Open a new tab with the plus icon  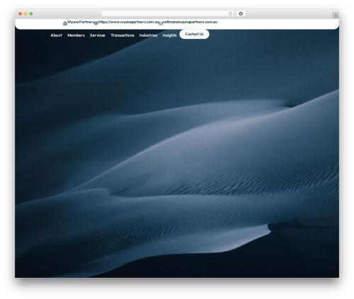[x=336, y=16]
